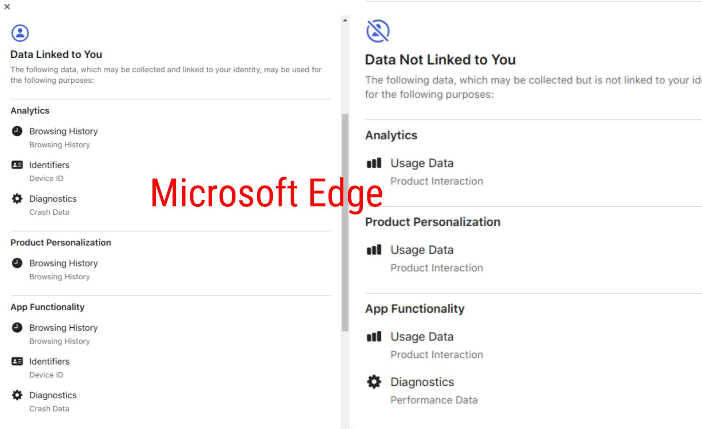Select the Browsing History label under Analytics
The height and width of the screenshot is (429, 702).
coord(63,131)
